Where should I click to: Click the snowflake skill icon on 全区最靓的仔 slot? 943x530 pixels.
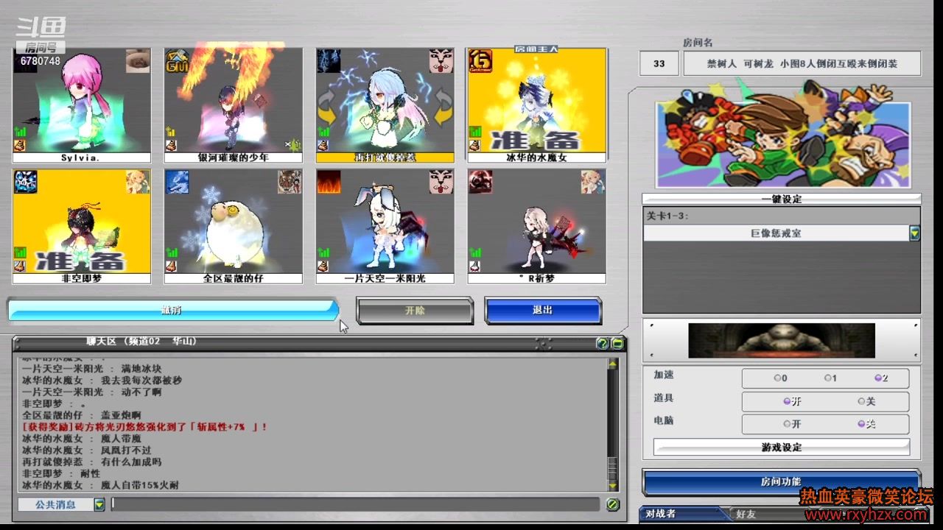[176, 182]
